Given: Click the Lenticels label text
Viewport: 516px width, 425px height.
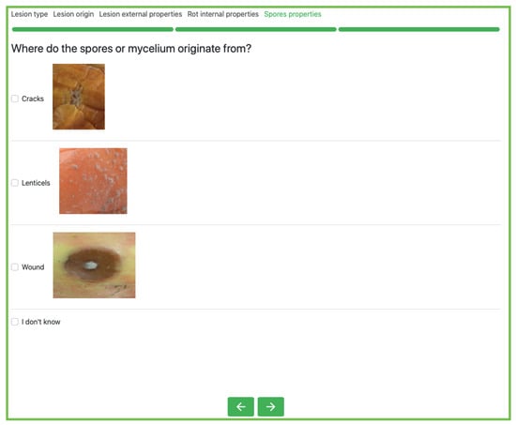Looking at the screenshot, I should point(36,183).
